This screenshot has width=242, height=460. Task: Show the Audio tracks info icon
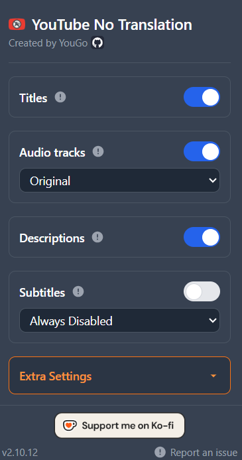[98, 151]
